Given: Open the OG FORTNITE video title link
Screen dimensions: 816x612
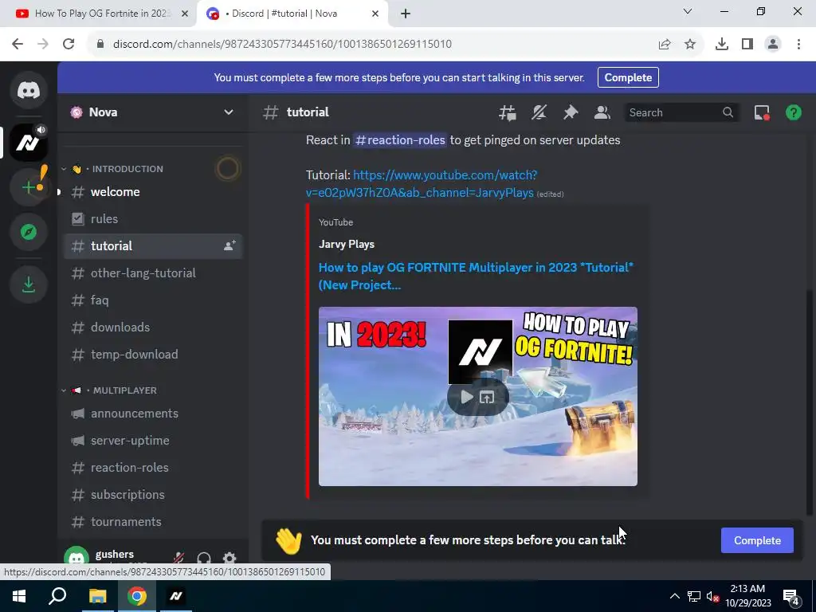Looking at the screenshot, I should tap(476, 276).
